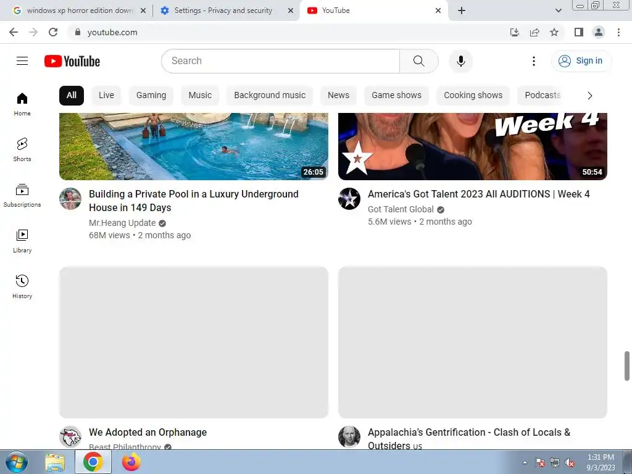Click the page vertical scrollbar thumb
This screenshot has width=632, height=474.
tap(627, 365)
